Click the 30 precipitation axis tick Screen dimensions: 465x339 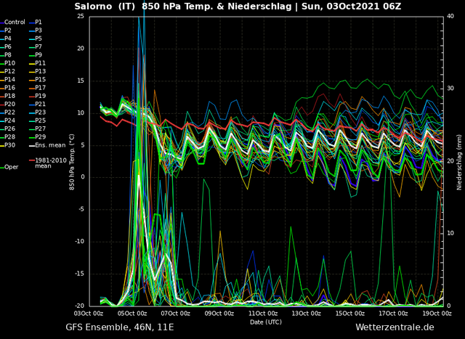pos(450,89)
